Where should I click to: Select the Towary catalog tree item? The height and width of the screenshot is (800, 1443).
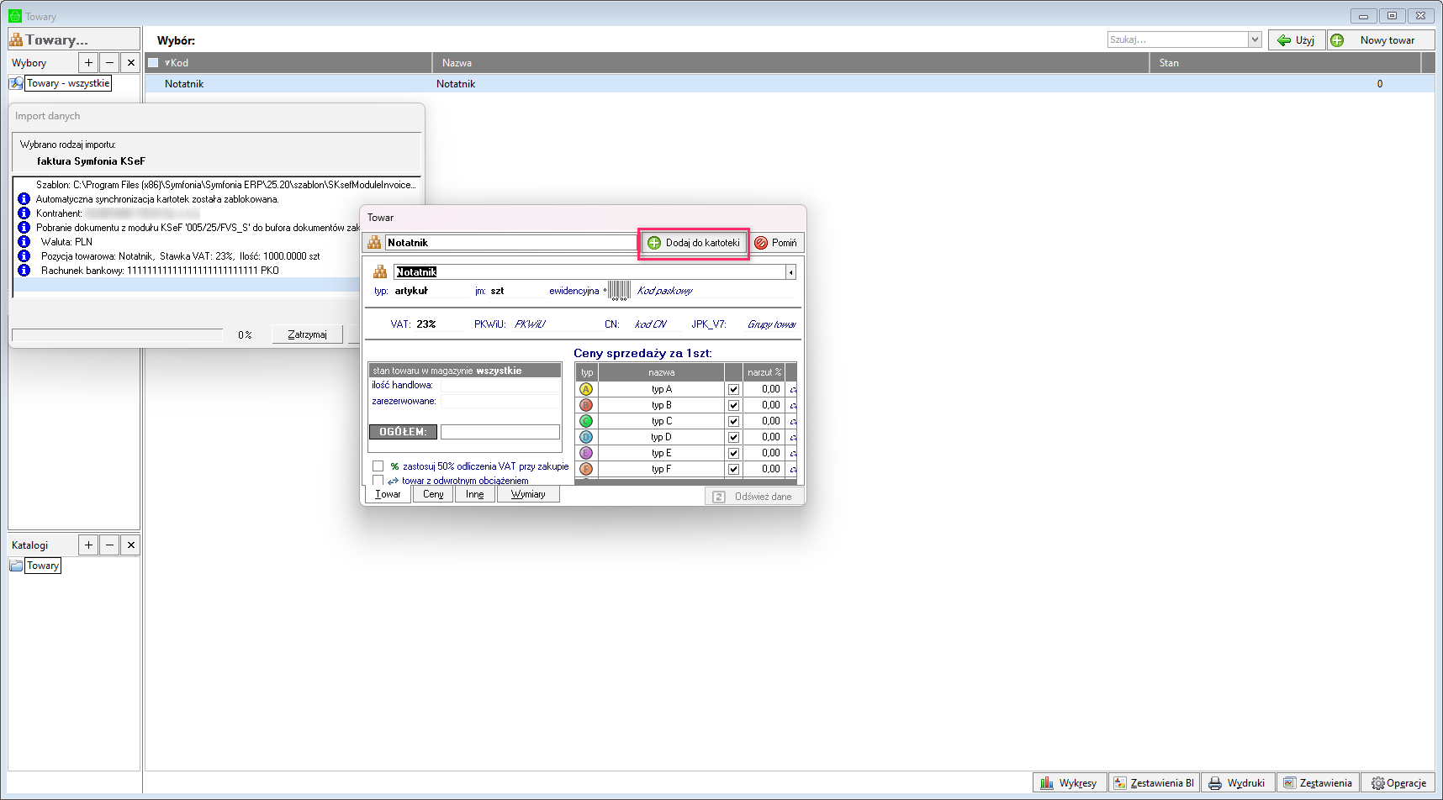point(43,566)
